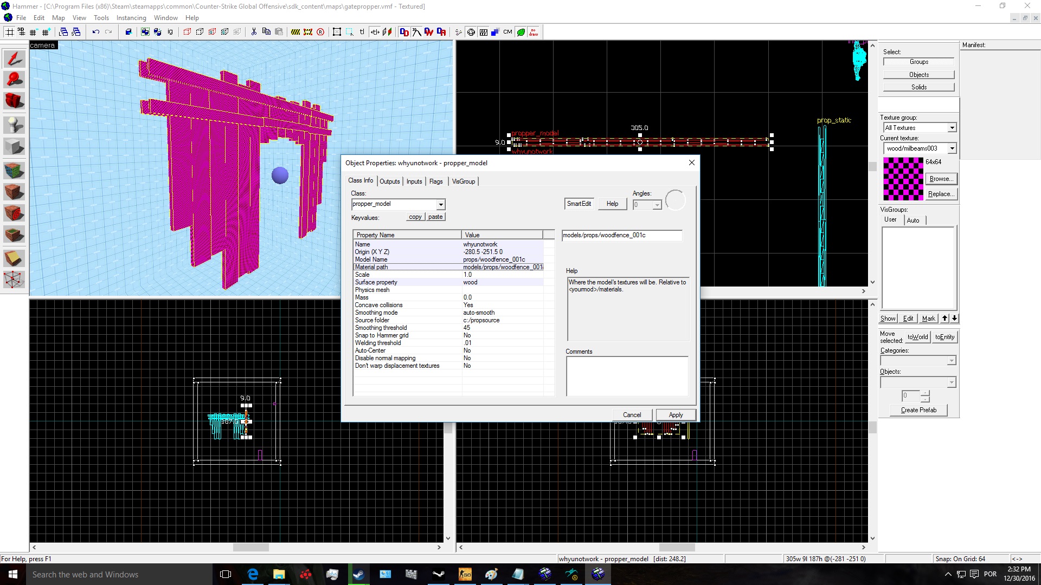Click the texture group dropdown

919,127
